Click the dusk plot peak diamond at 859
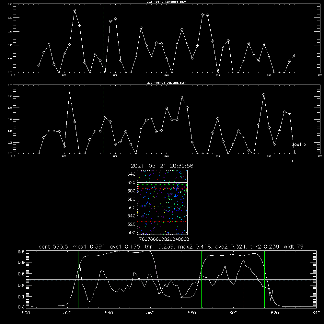Image resolution: width=324 pixels, height=324 pixels. click(264, 95)
